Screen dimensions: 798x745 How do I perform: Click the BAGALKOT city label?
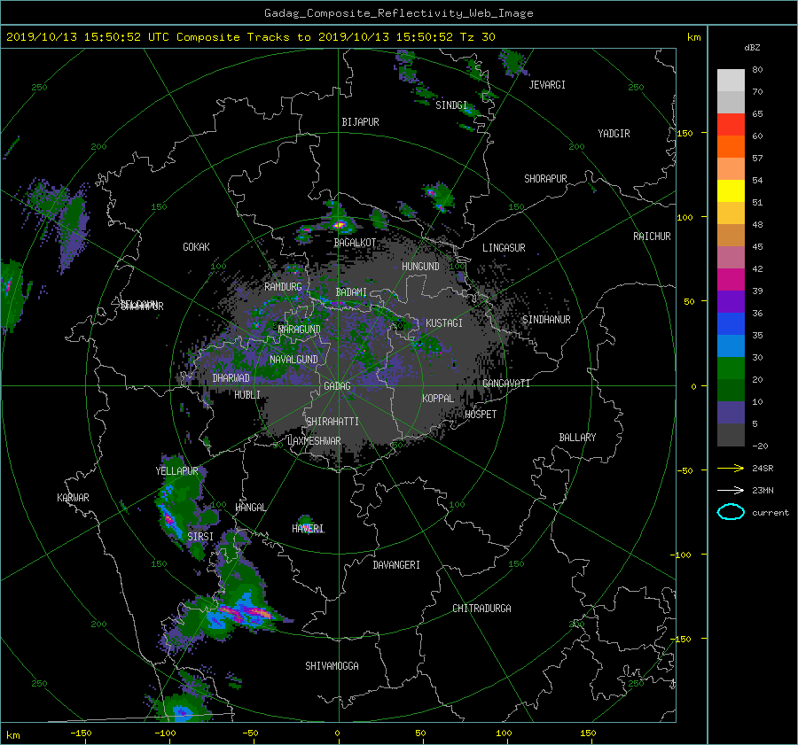click(x=355, y=243)
